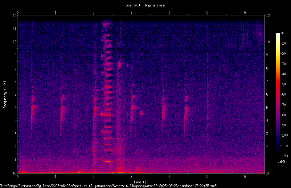The image size is (291, 188).
Task: Click the "-80" value on the color scale
Action: tap(283, 115)
